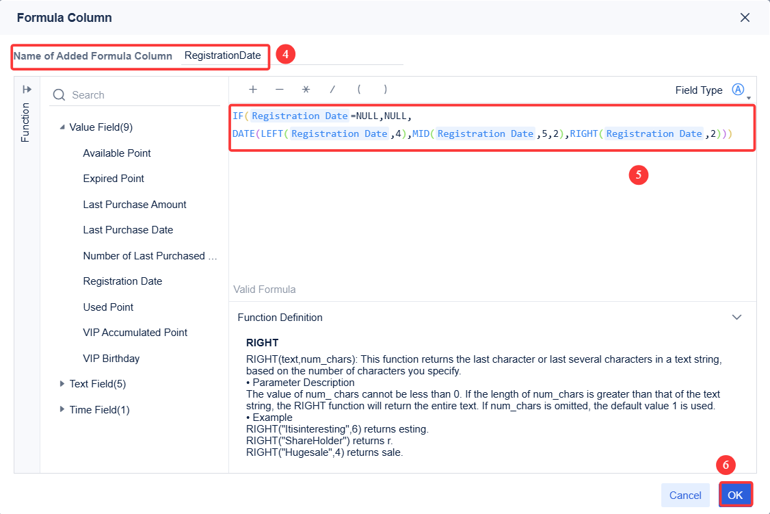
Task: Cancel the Formula Column dialog
Action: click(685, 494)
